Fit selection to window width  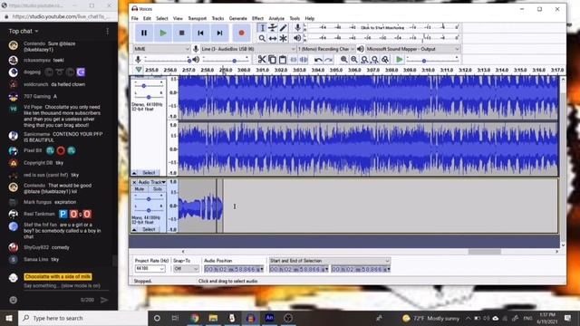(x=364, y=60)
